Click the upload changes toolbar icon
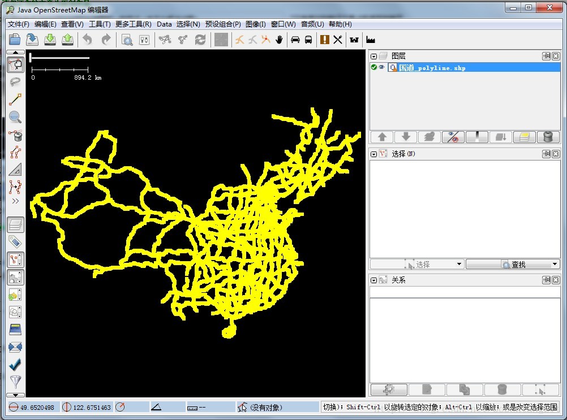Screen dimensions: 567x420 click(x=68, y=40)
